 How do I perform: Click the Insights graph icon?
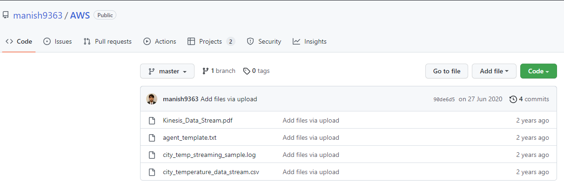296,41
